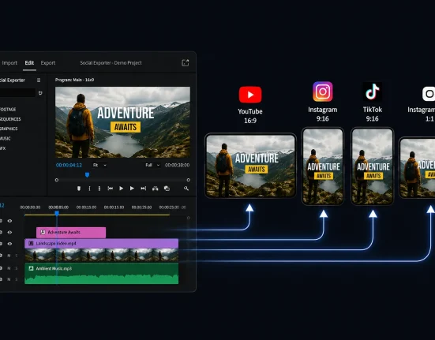Click the Mark In bracket icon
This screenshot has height=340, width=435.
(89, 189)
